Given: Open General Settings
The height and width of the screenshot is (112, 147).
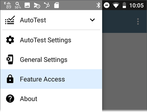Looking at the screenshot, I should 51,60.
